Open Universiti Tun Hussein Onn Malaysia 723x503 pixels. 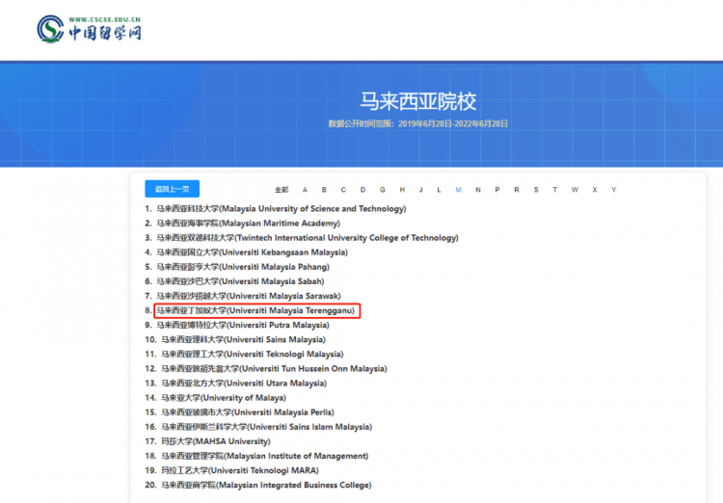coord(274,369)
